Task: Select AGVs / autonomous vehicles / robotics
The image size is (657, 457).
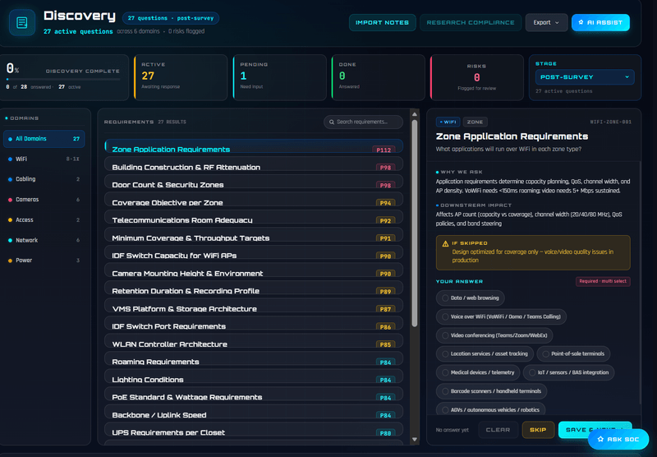Action: (x=490, y=409)
